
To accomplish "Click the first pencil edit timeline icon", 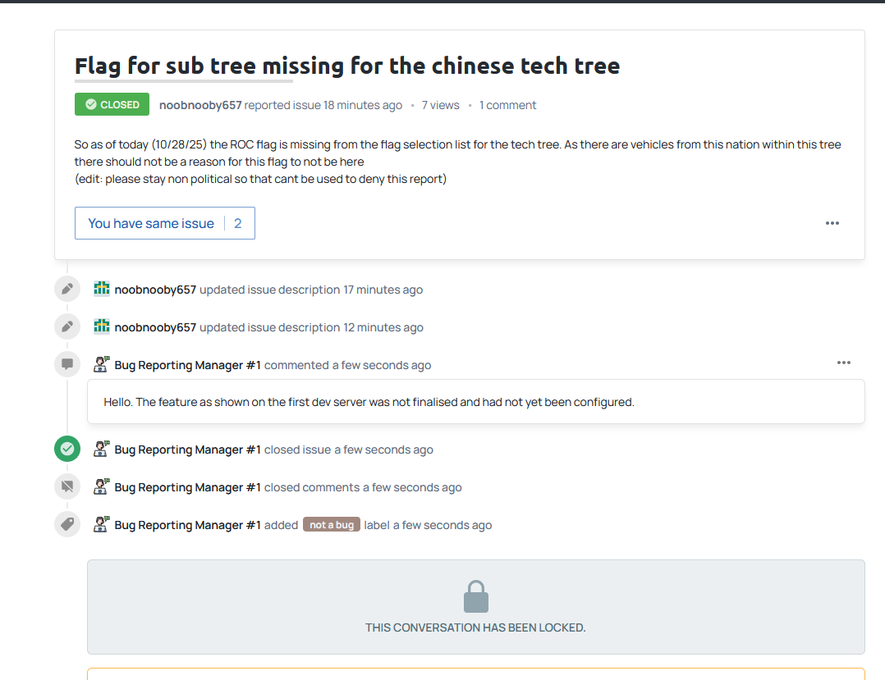I will click(x=67, y=290).
